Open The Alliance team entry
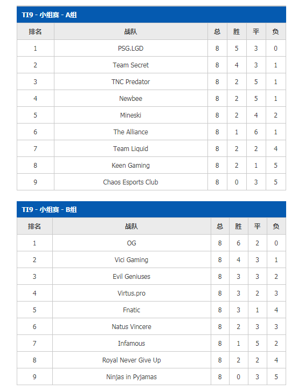This screenshot has width=305, height=390. pyautogui.click(x=130, y=132)
